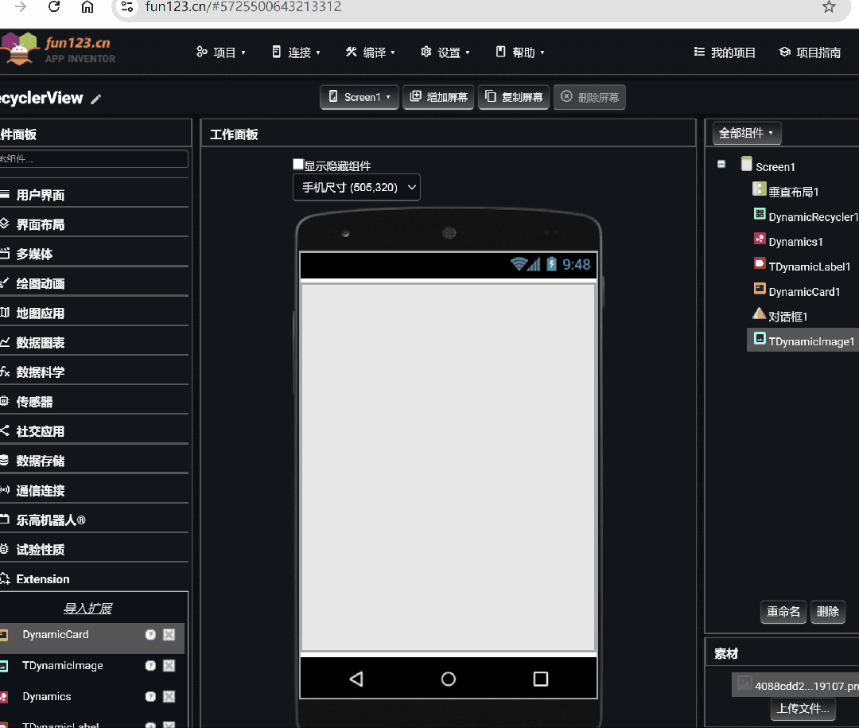Expand the 数据图表 palette category

pyautogui.click(x=94, y=343)
